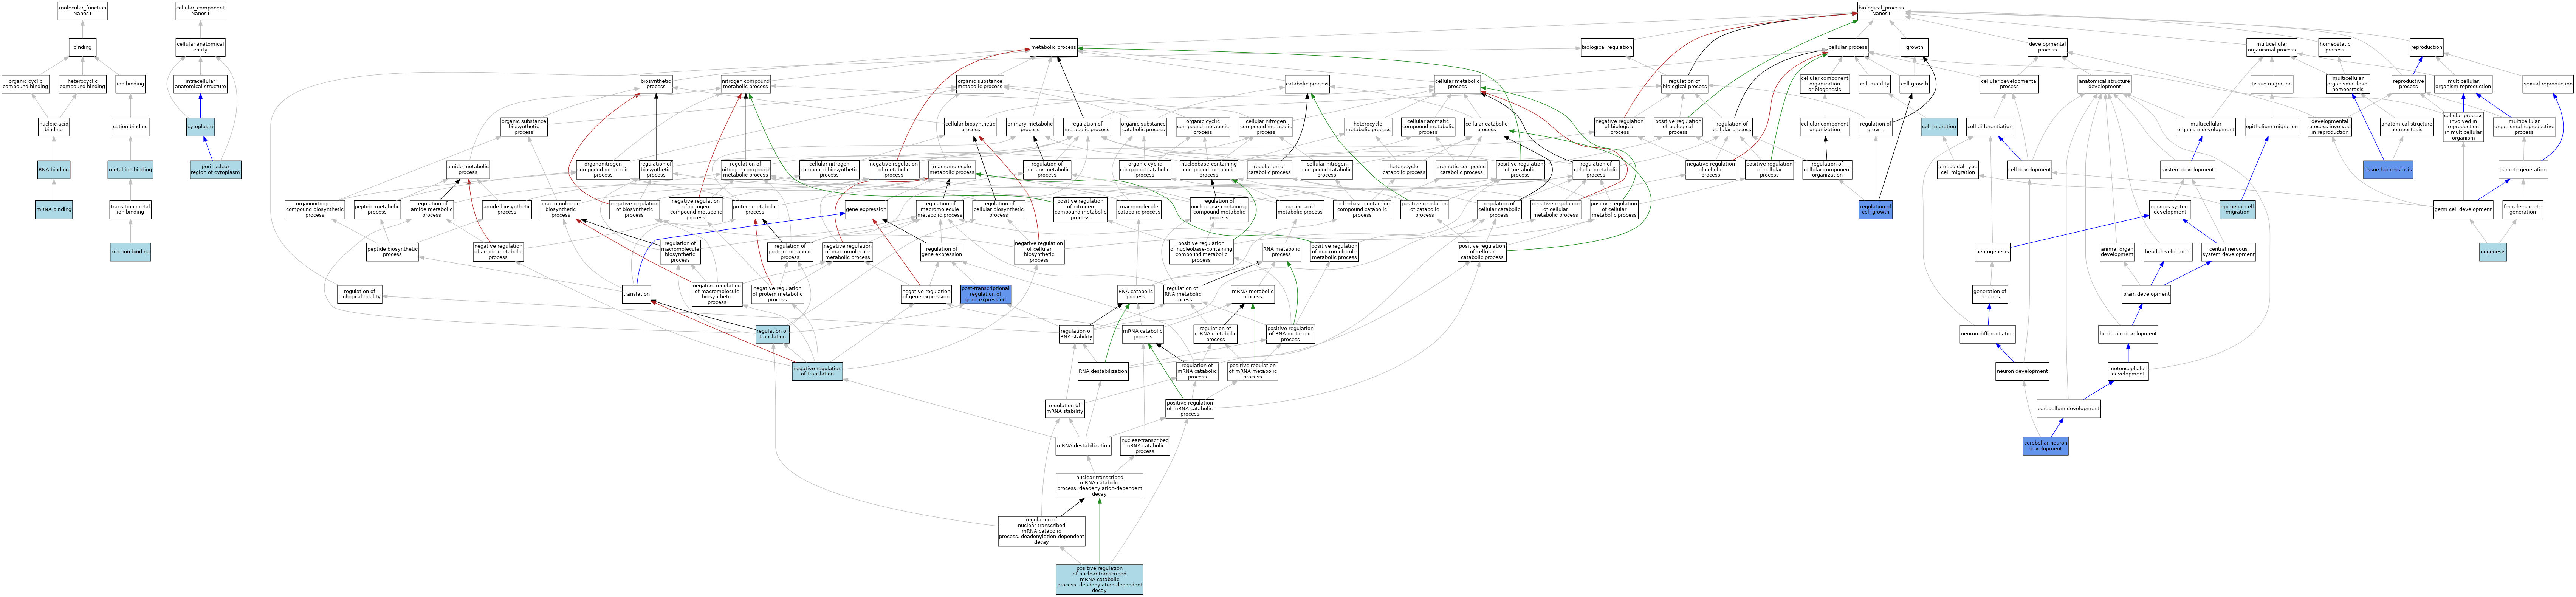Select the 'oogenesis' node
This screenshot has height=597, width=2576.
point(2493,252)
